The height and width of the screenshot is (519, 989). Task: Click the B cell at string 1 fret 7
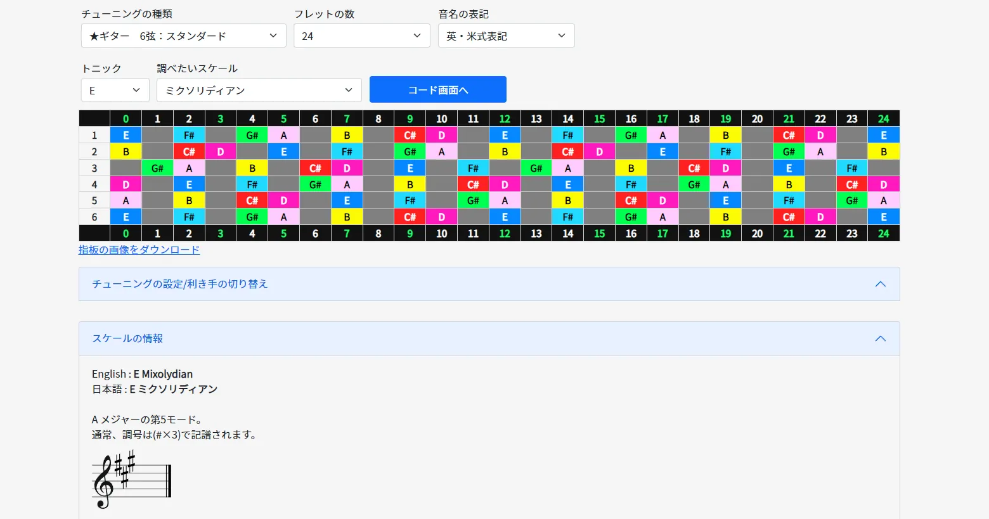click(x=347, y=135)
